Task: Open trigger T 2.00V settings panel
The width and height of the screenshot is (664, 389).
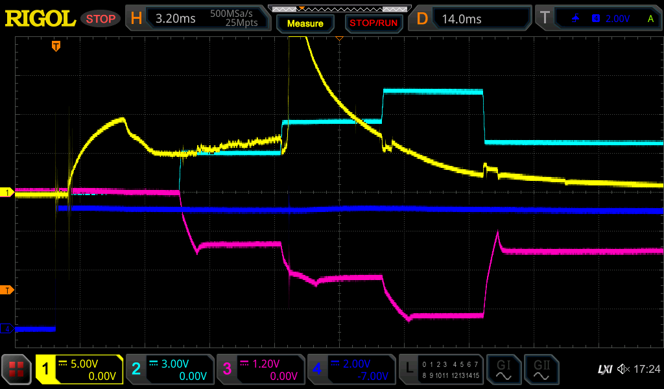Action: [600, 19]
